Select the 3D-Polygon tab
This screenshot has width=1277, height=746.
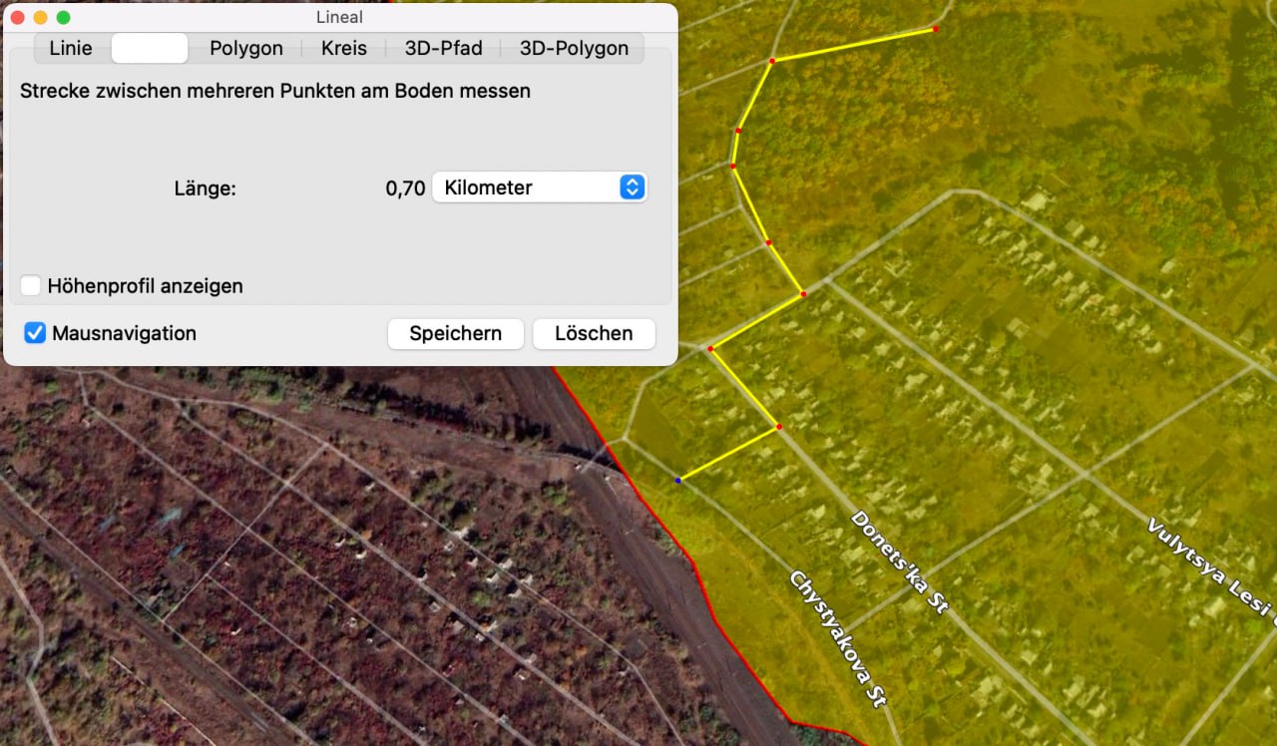574,48
